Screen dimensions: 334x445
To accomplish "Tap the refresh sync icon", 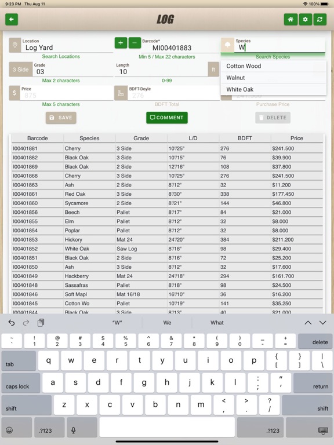I will tap(320, 19).
